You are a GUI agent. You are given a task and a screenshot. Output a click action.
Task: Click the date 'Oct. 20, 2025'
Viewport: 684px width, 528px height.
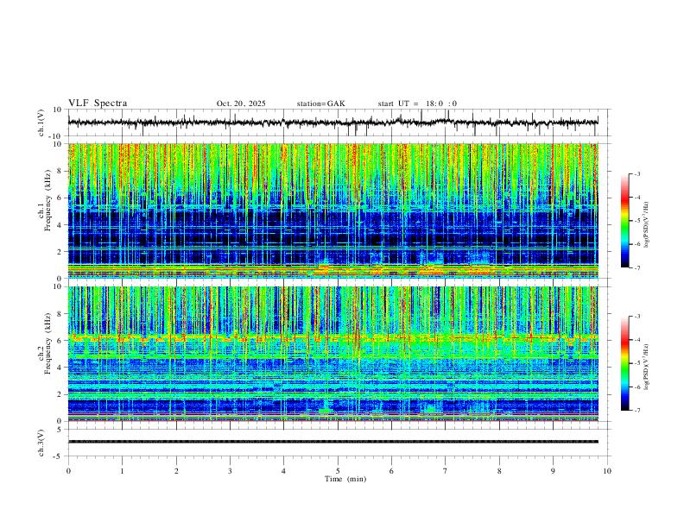[x=241, y=104]
